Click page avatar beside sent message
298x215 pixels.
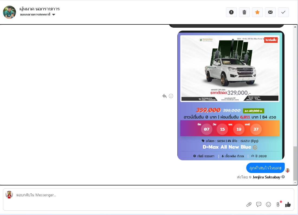tap(287, 170)
